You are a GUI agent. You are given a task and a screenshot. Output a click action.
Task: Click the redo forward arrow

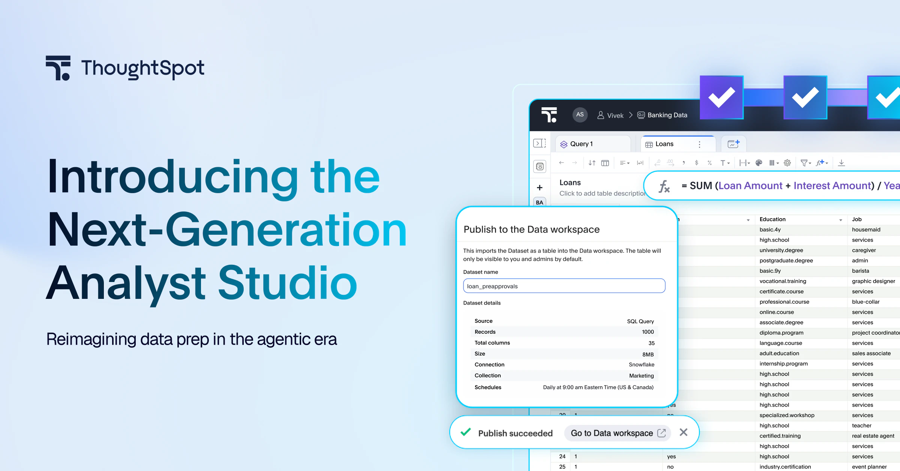pyautogui.click(x=574, y=163)
